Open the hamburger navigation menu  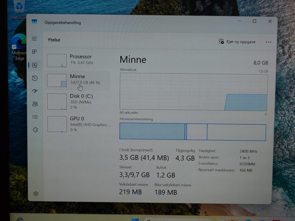click(34, 39)
